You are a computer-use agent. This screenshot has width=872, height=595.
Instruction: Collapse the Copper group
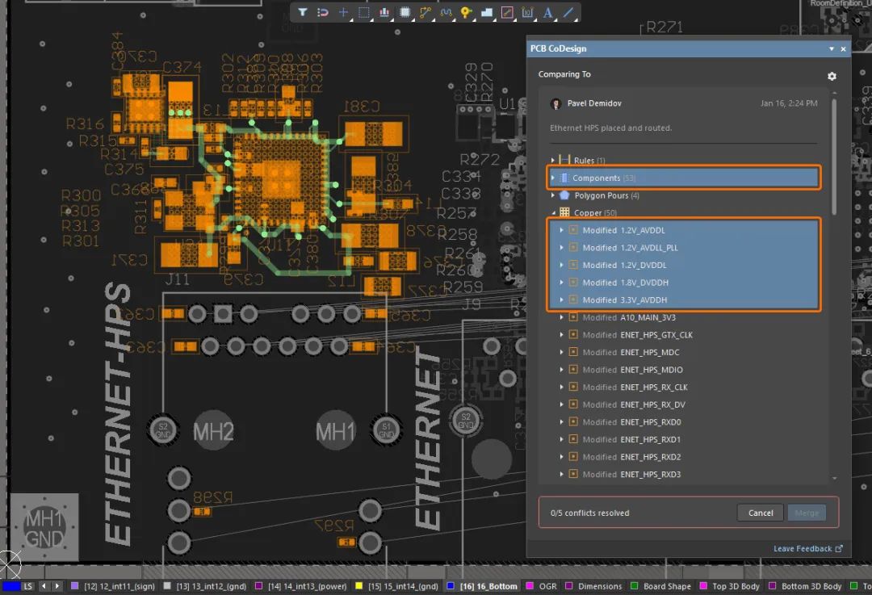pyautogui.click(x=553, y=213)
